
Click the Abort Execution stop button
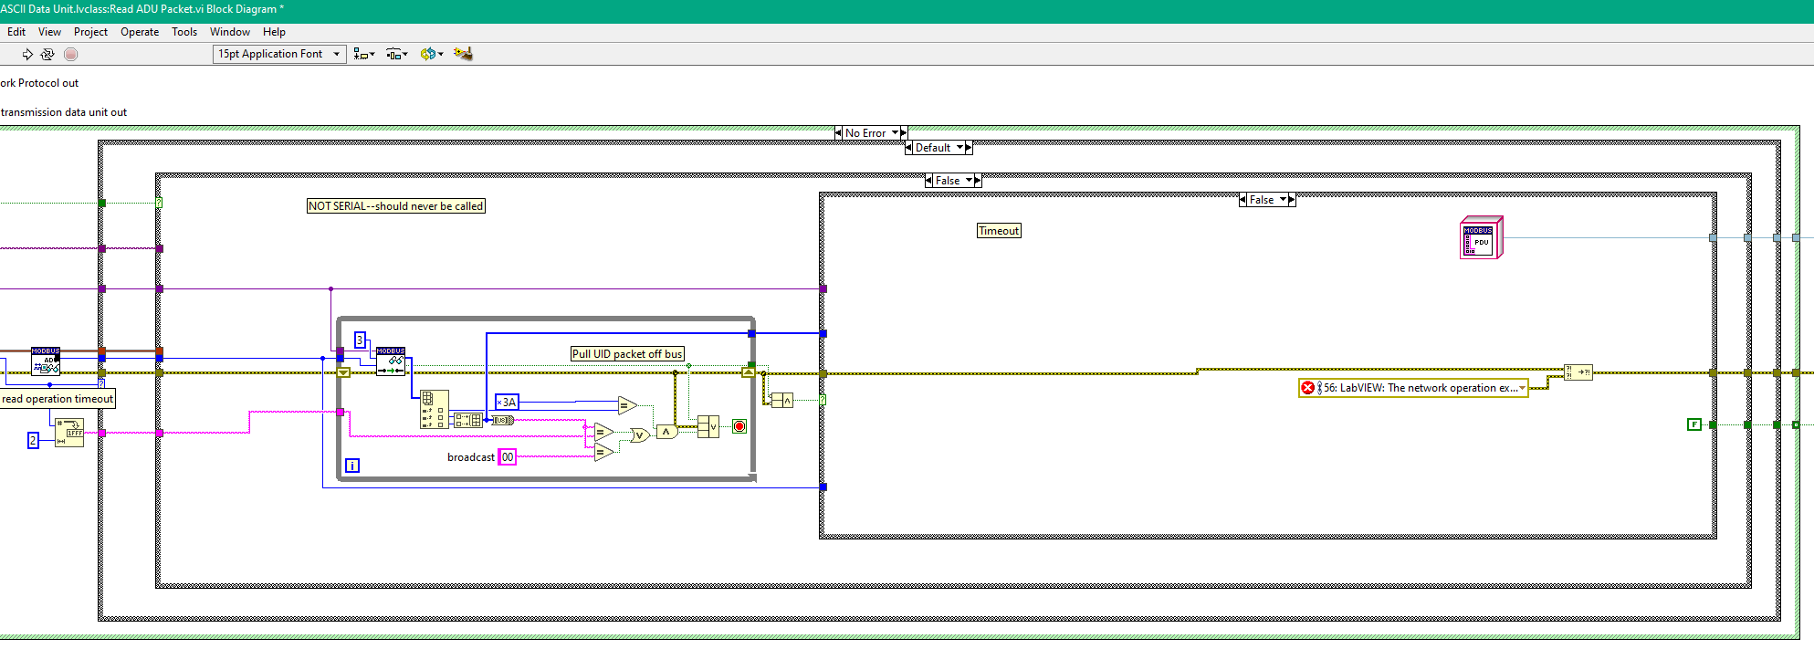click(71, 54)
